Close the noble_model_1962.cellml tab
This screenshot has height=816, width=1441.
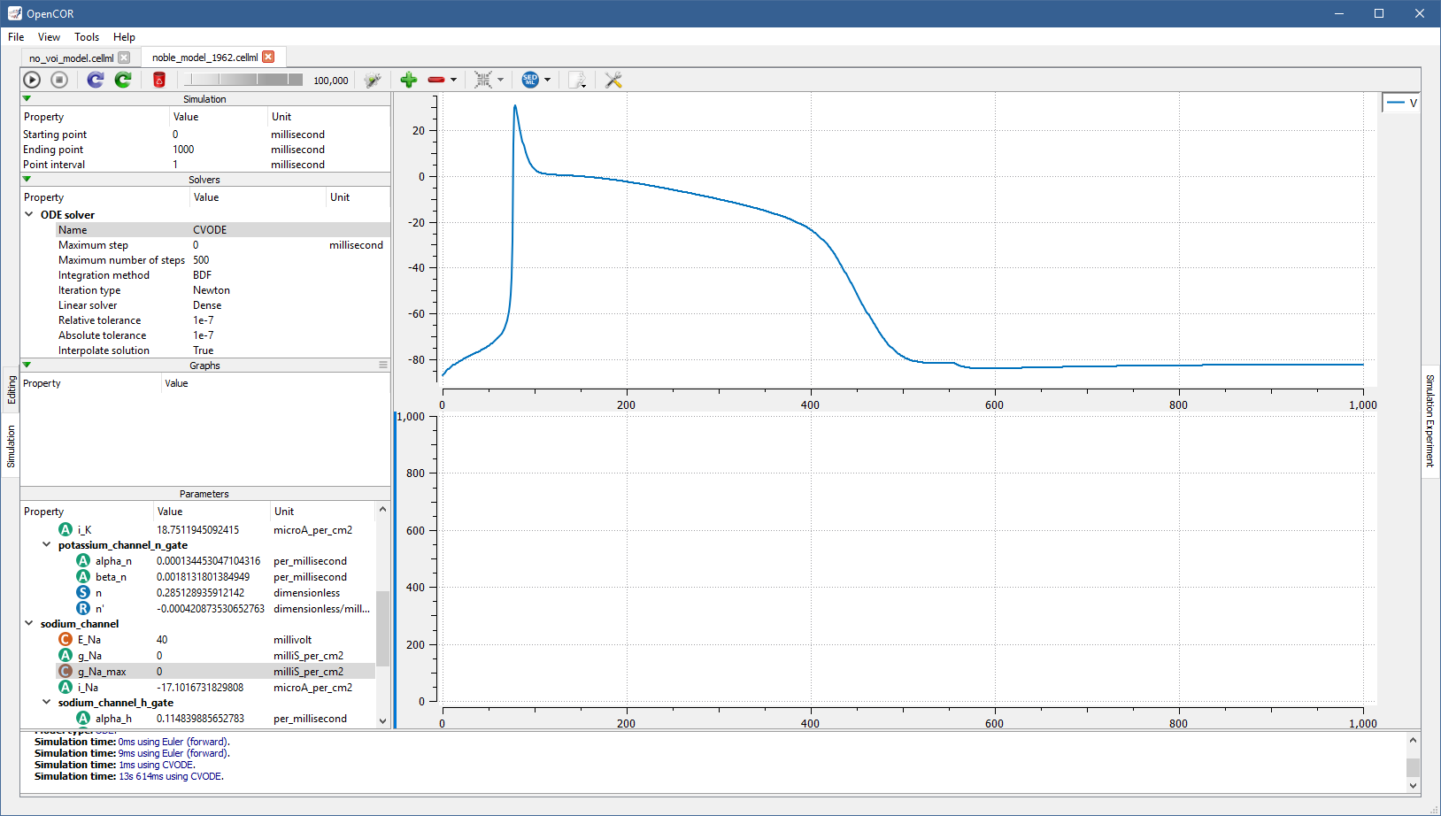tap(268, 57)
